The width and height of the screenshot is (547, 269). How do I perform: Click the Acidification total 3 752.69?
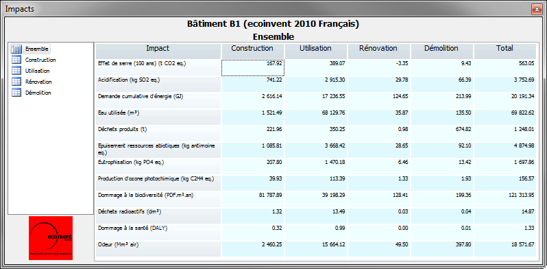(x=524, y=80)
